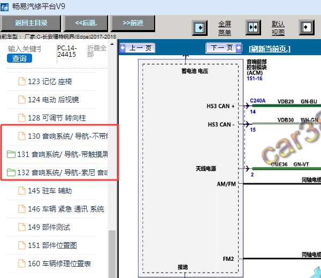Click the left-arrow panel icon at the toolbar's end
This screenshot has height=278, width=321.
(307, 27)
